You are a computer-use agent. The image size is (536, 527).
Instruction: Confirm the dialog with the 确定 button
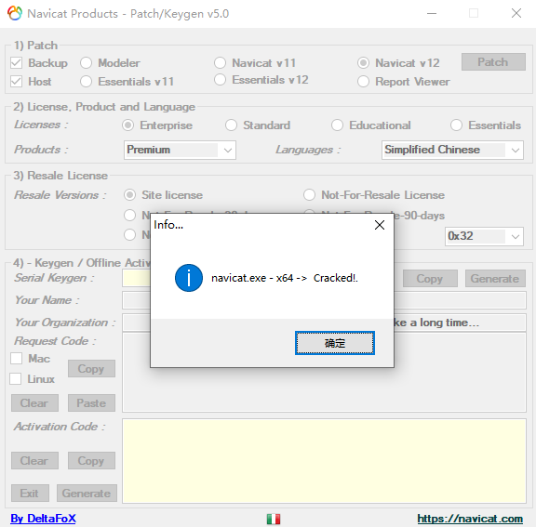pyautogui.click(x=335, y=343)
